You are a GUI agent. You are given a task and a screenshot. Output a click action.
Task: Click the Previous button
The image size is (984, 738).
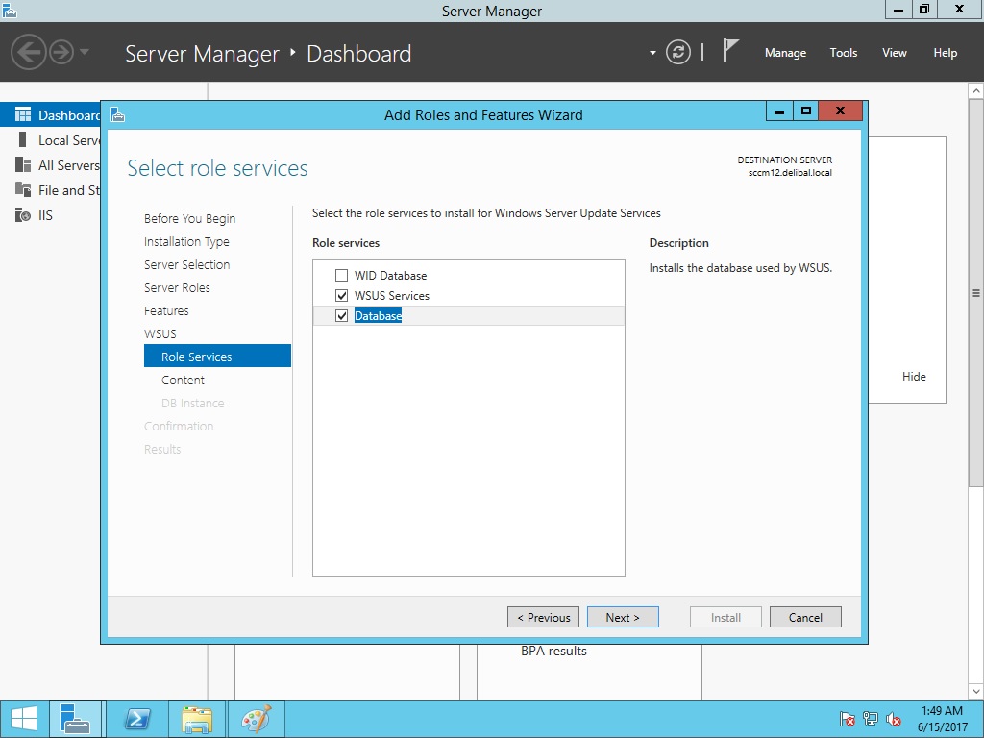click(x=543, y=617)
